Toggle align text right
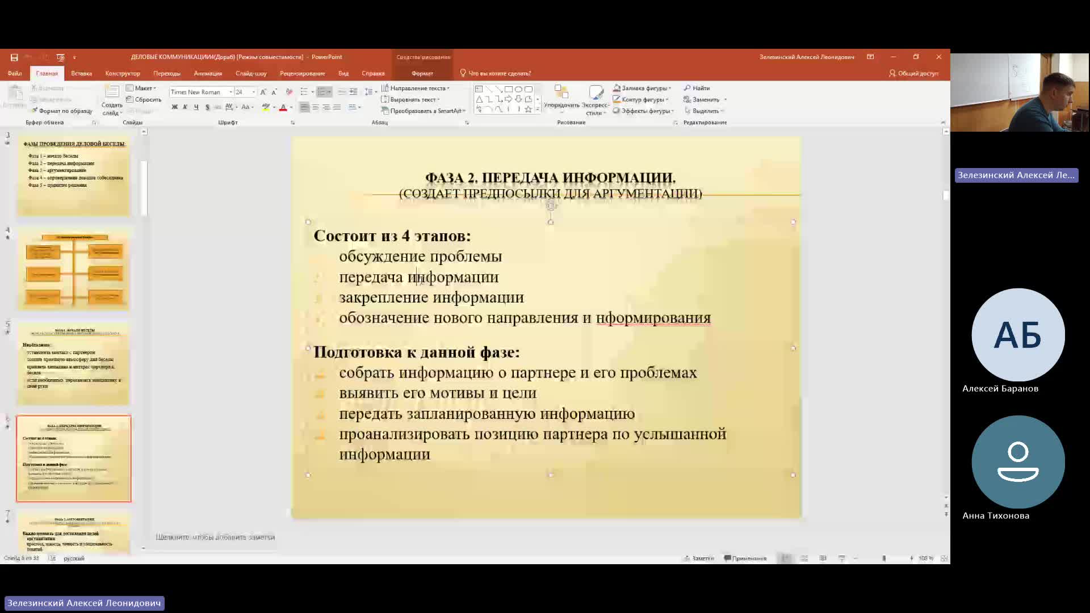 326,107
